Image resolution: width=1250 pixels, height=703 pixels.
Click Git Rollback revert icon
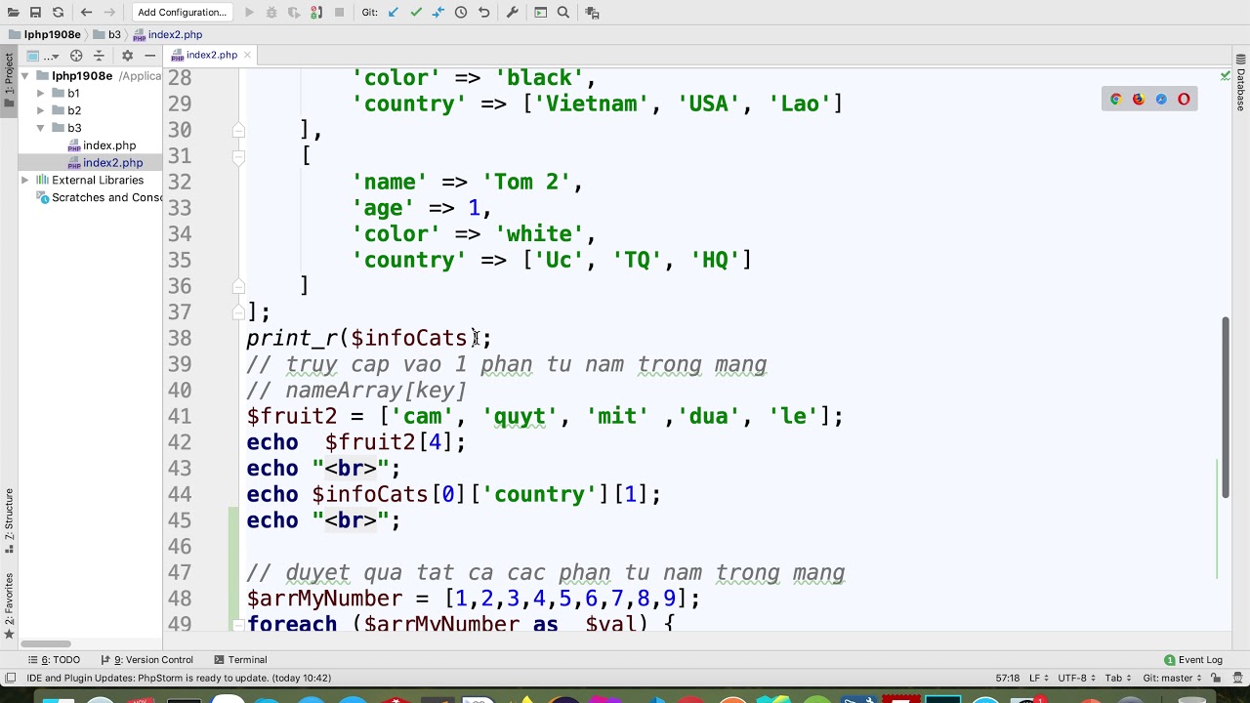pyautogui.click(x=483, y=13)
